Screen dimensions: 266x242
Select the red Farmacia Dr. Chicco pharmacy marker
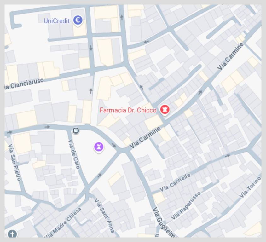165,110
